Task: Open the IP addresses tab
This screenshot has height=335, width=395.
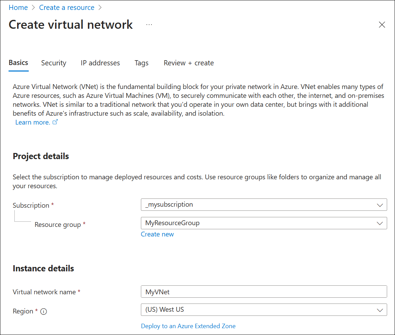Action: 100,63
